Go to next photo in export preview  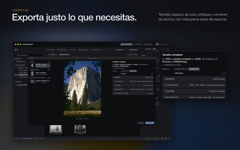[83, 119]
